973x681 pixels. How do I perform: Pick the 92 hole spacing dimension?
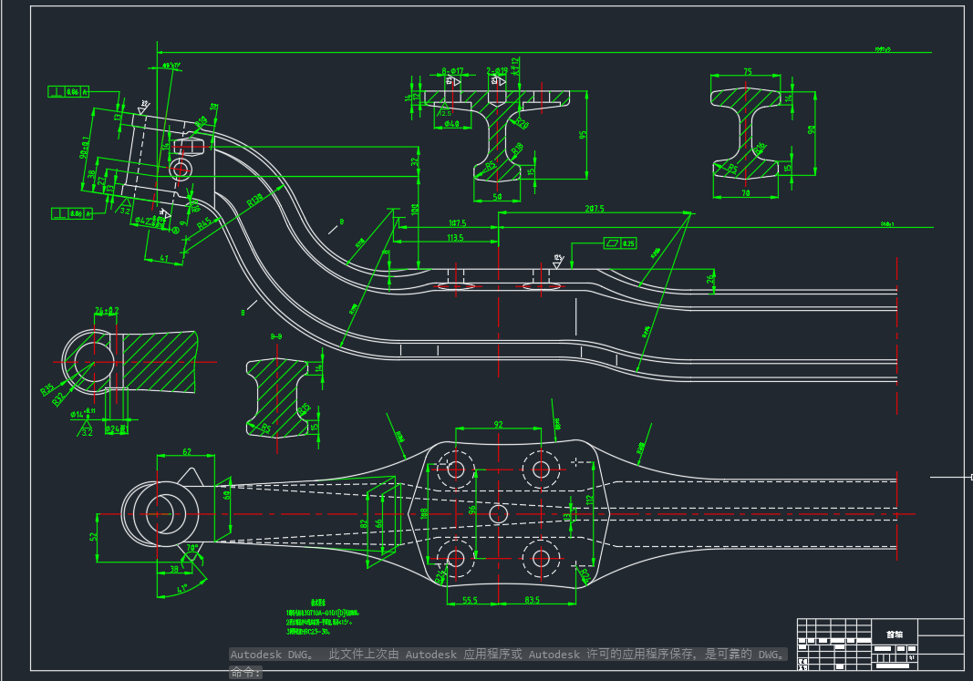tap(498, 425)
